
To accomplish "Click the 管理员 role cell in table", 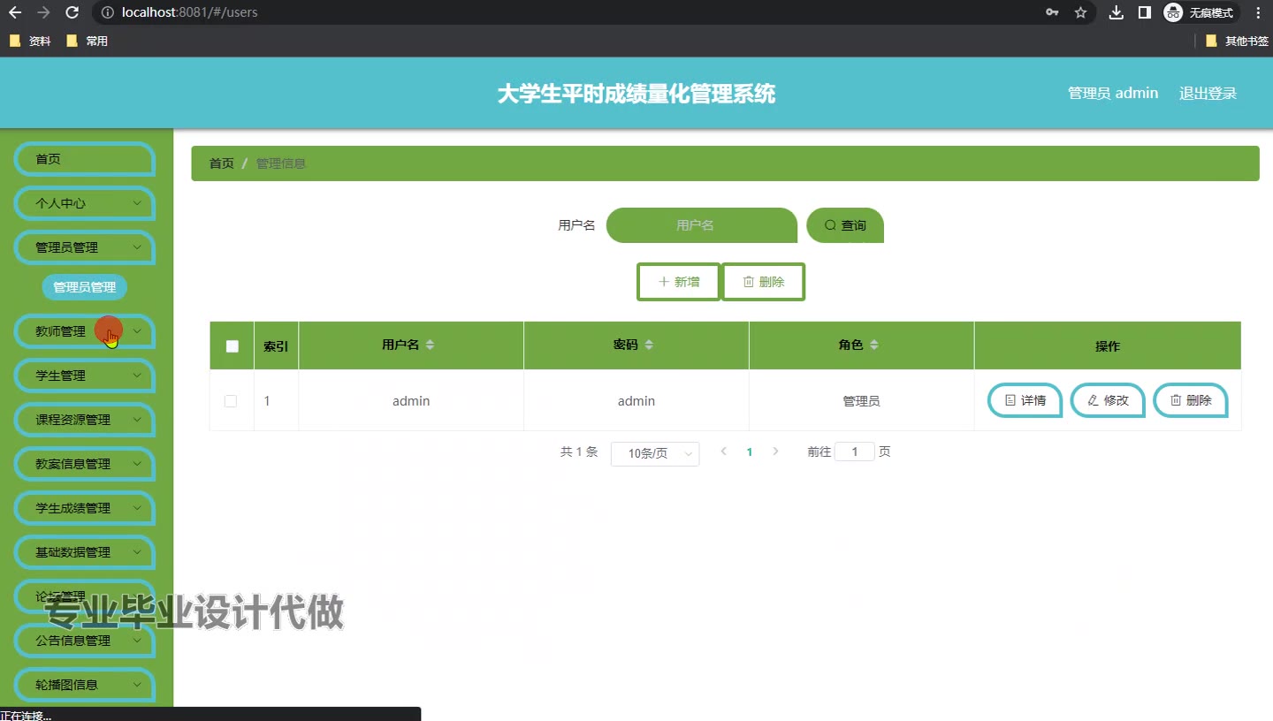I will coord(861,401).
